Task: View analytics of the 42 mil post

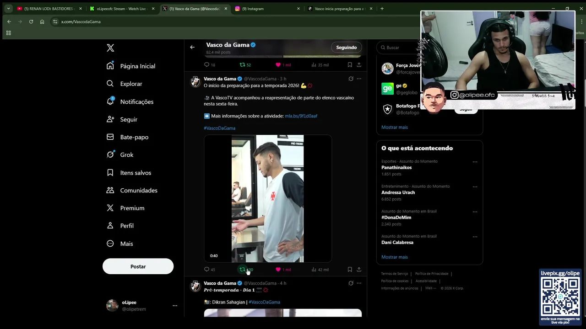Action: (x=320, y=270)
